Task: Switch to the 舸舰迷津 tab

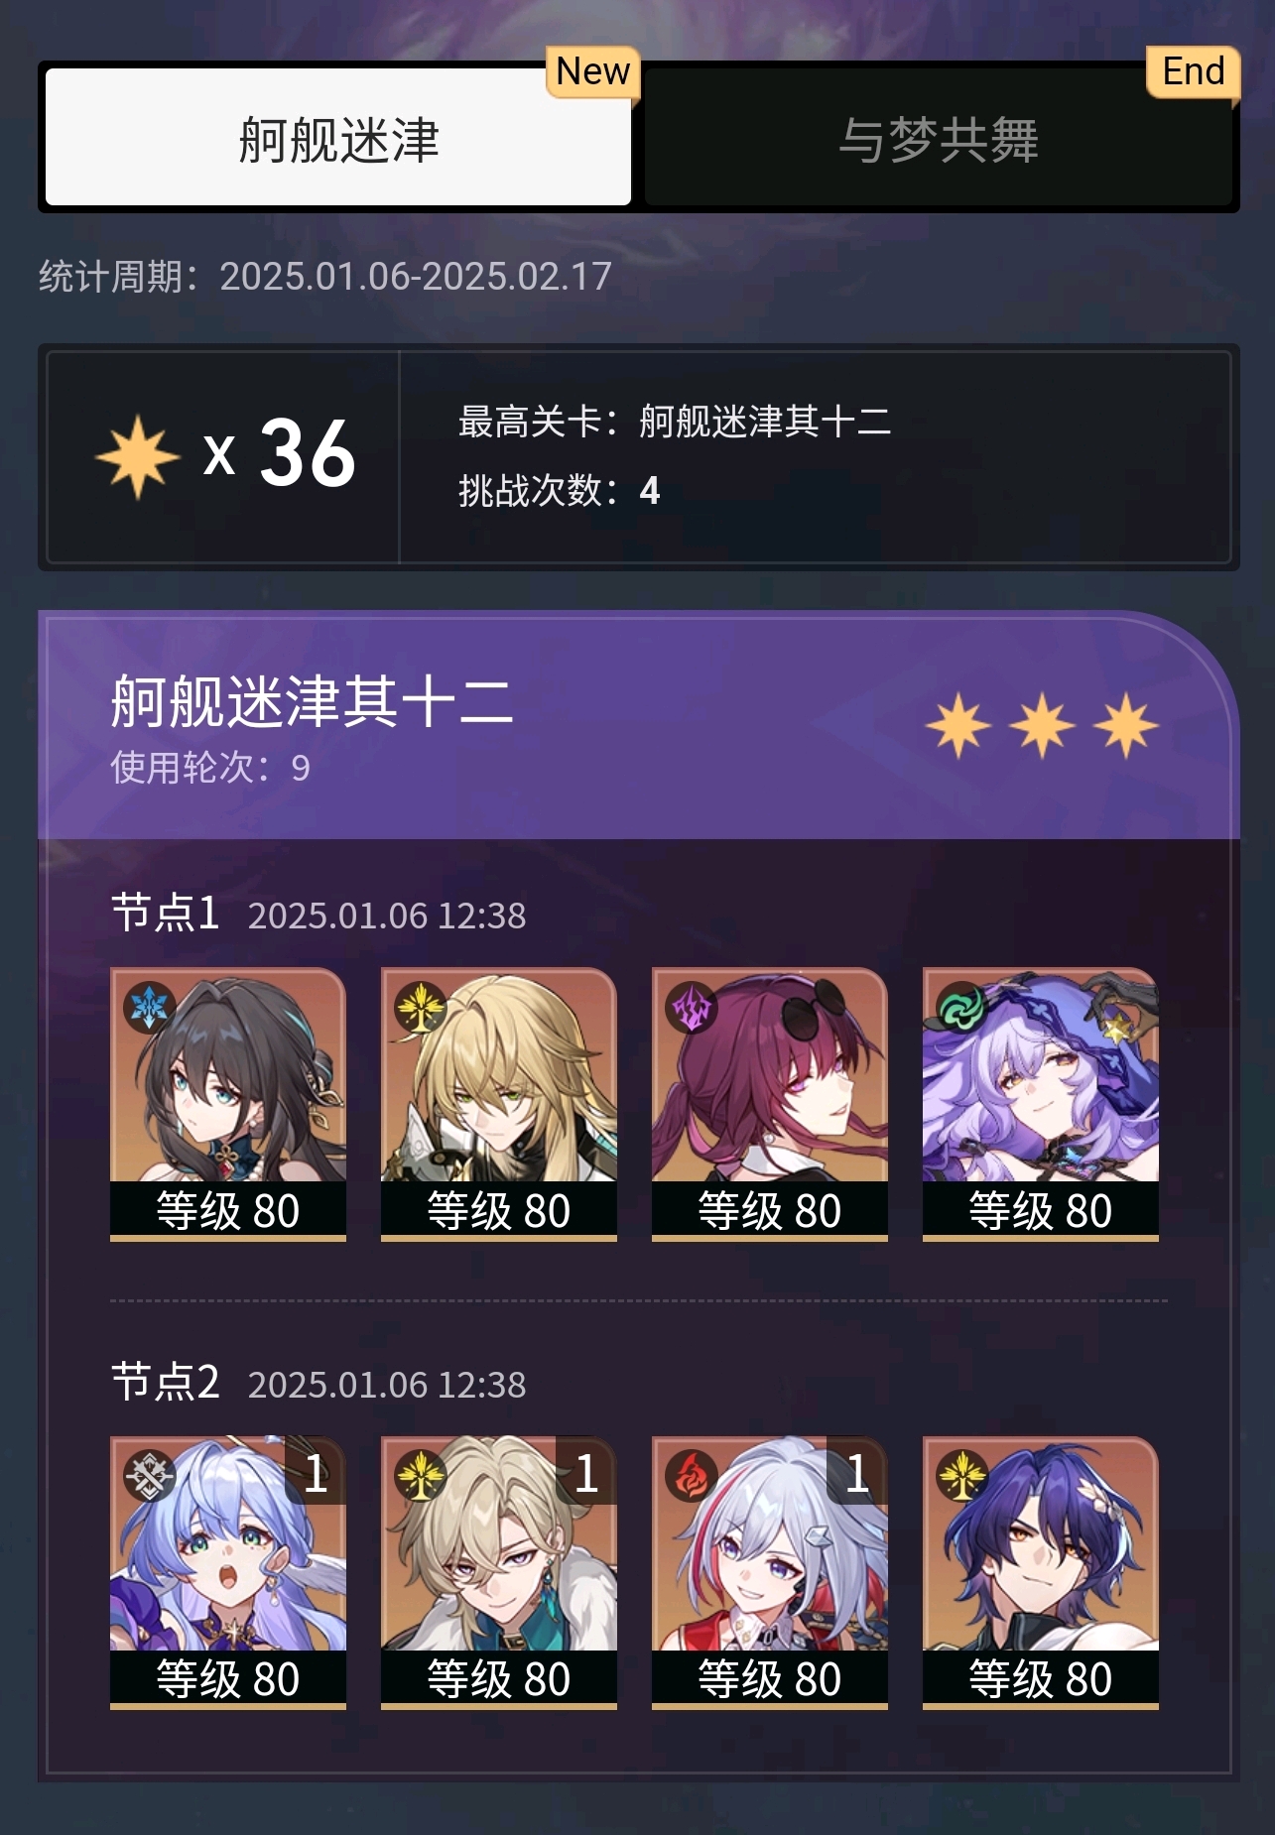Action: click(x=338, y=138)
